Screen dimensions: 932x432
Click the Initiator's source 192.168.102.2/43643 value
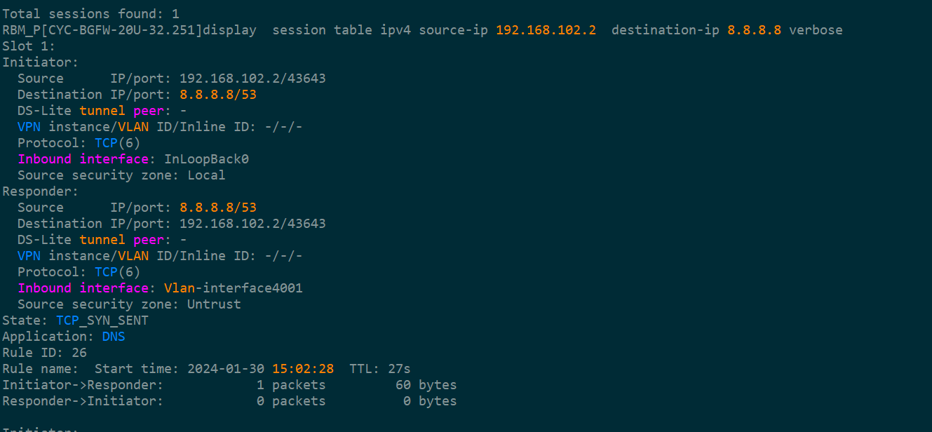coord(252,79)
